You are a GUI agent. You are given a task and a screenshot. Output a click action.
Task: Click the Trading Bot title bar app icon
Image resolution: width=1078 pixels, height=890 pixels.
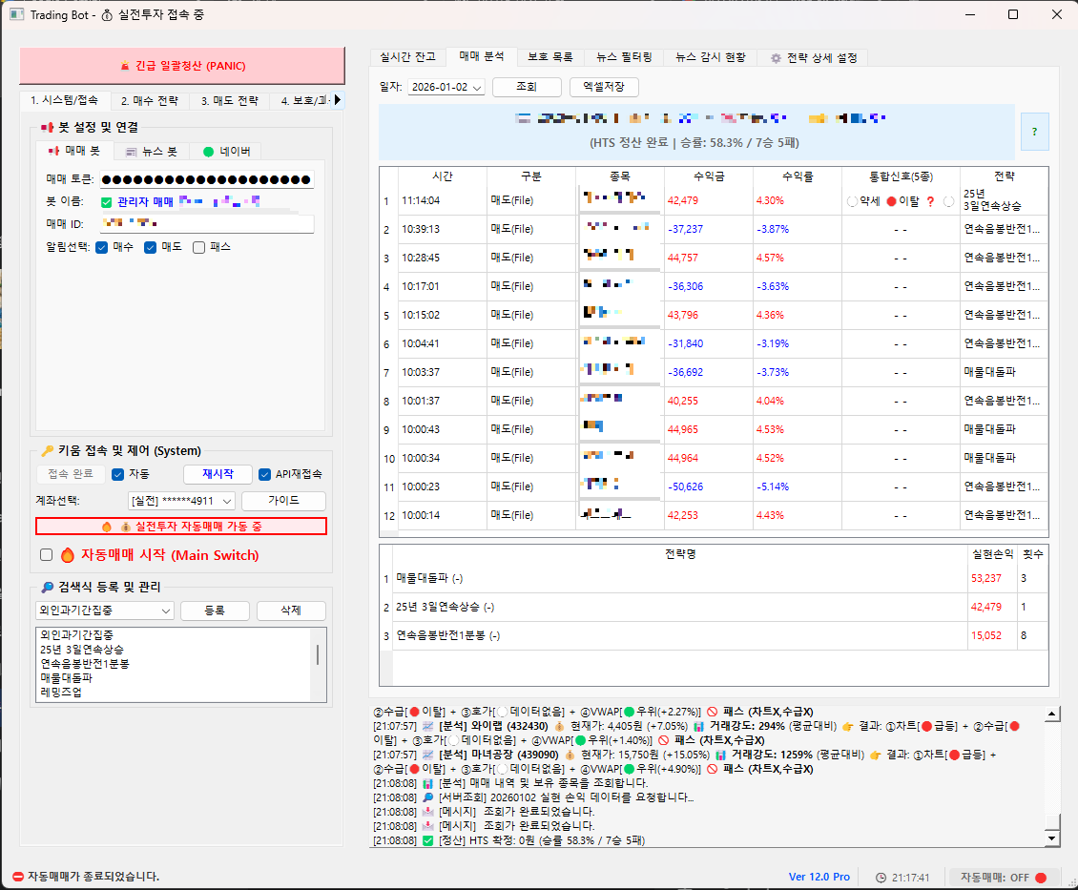click(16, 14)
